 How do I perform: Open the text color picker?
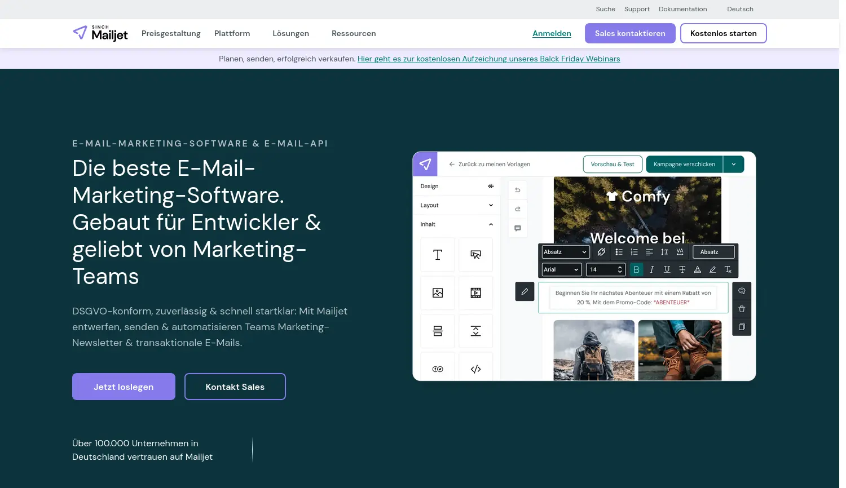click(698, 269)
